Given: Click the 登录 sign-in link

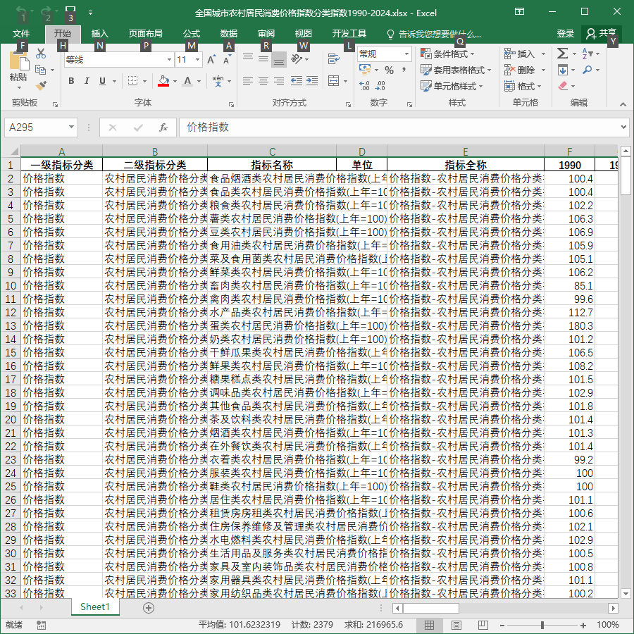Looking at the screenshot, I should tap(565, 34).
